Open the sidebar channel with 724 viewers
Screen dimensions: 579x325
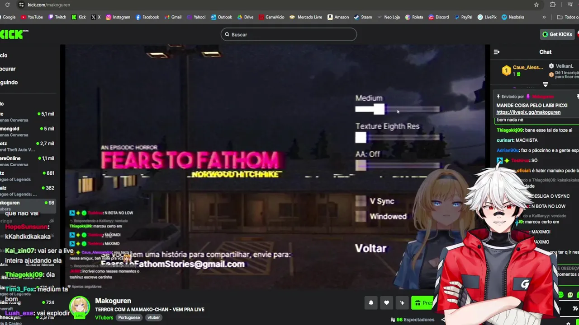(27, 305)
